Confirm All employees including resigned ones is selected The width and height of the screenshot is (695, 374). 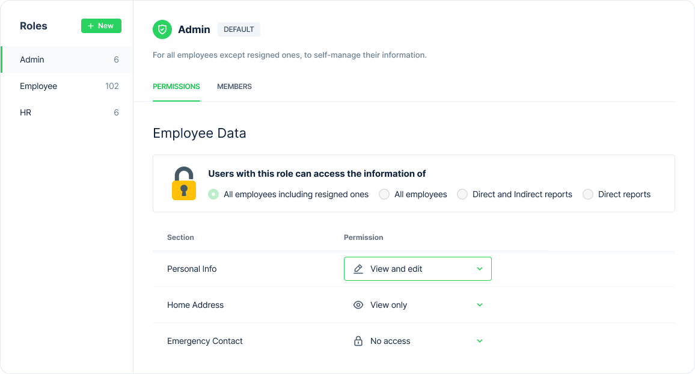[x=213, y=194]
